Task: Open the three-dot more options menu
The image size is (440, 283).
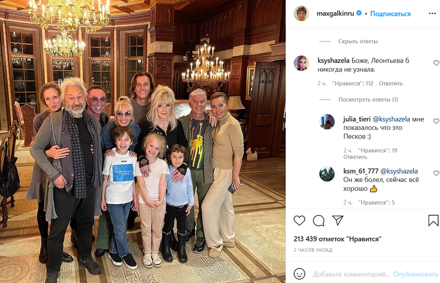Action: tap(432, 13)
